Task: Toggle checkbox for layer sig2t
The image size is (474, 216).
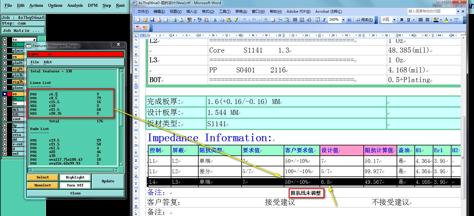Action: click(x=5, y=69)
